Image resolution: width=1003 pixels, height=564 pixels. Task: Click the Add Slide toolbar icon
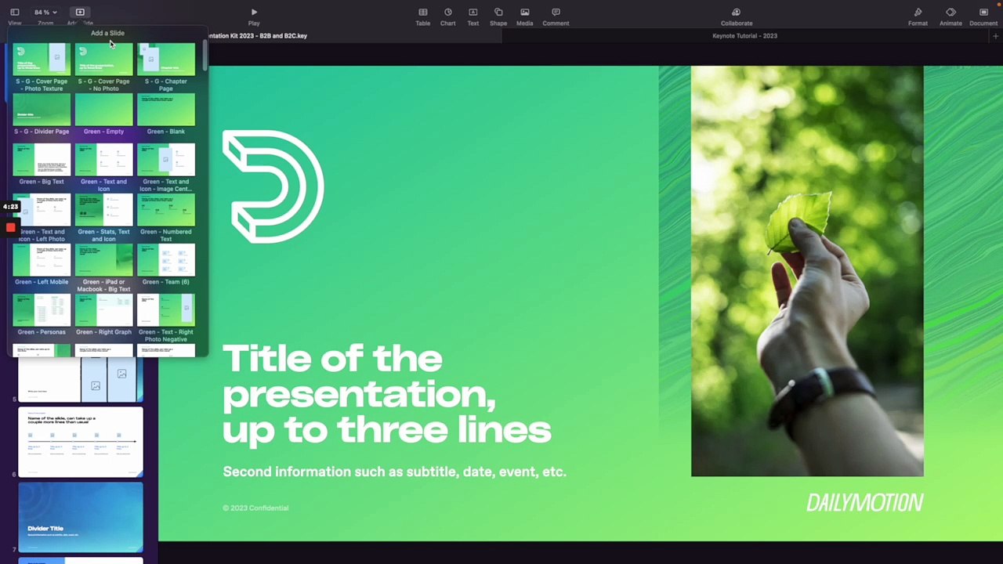coord(80,13)
